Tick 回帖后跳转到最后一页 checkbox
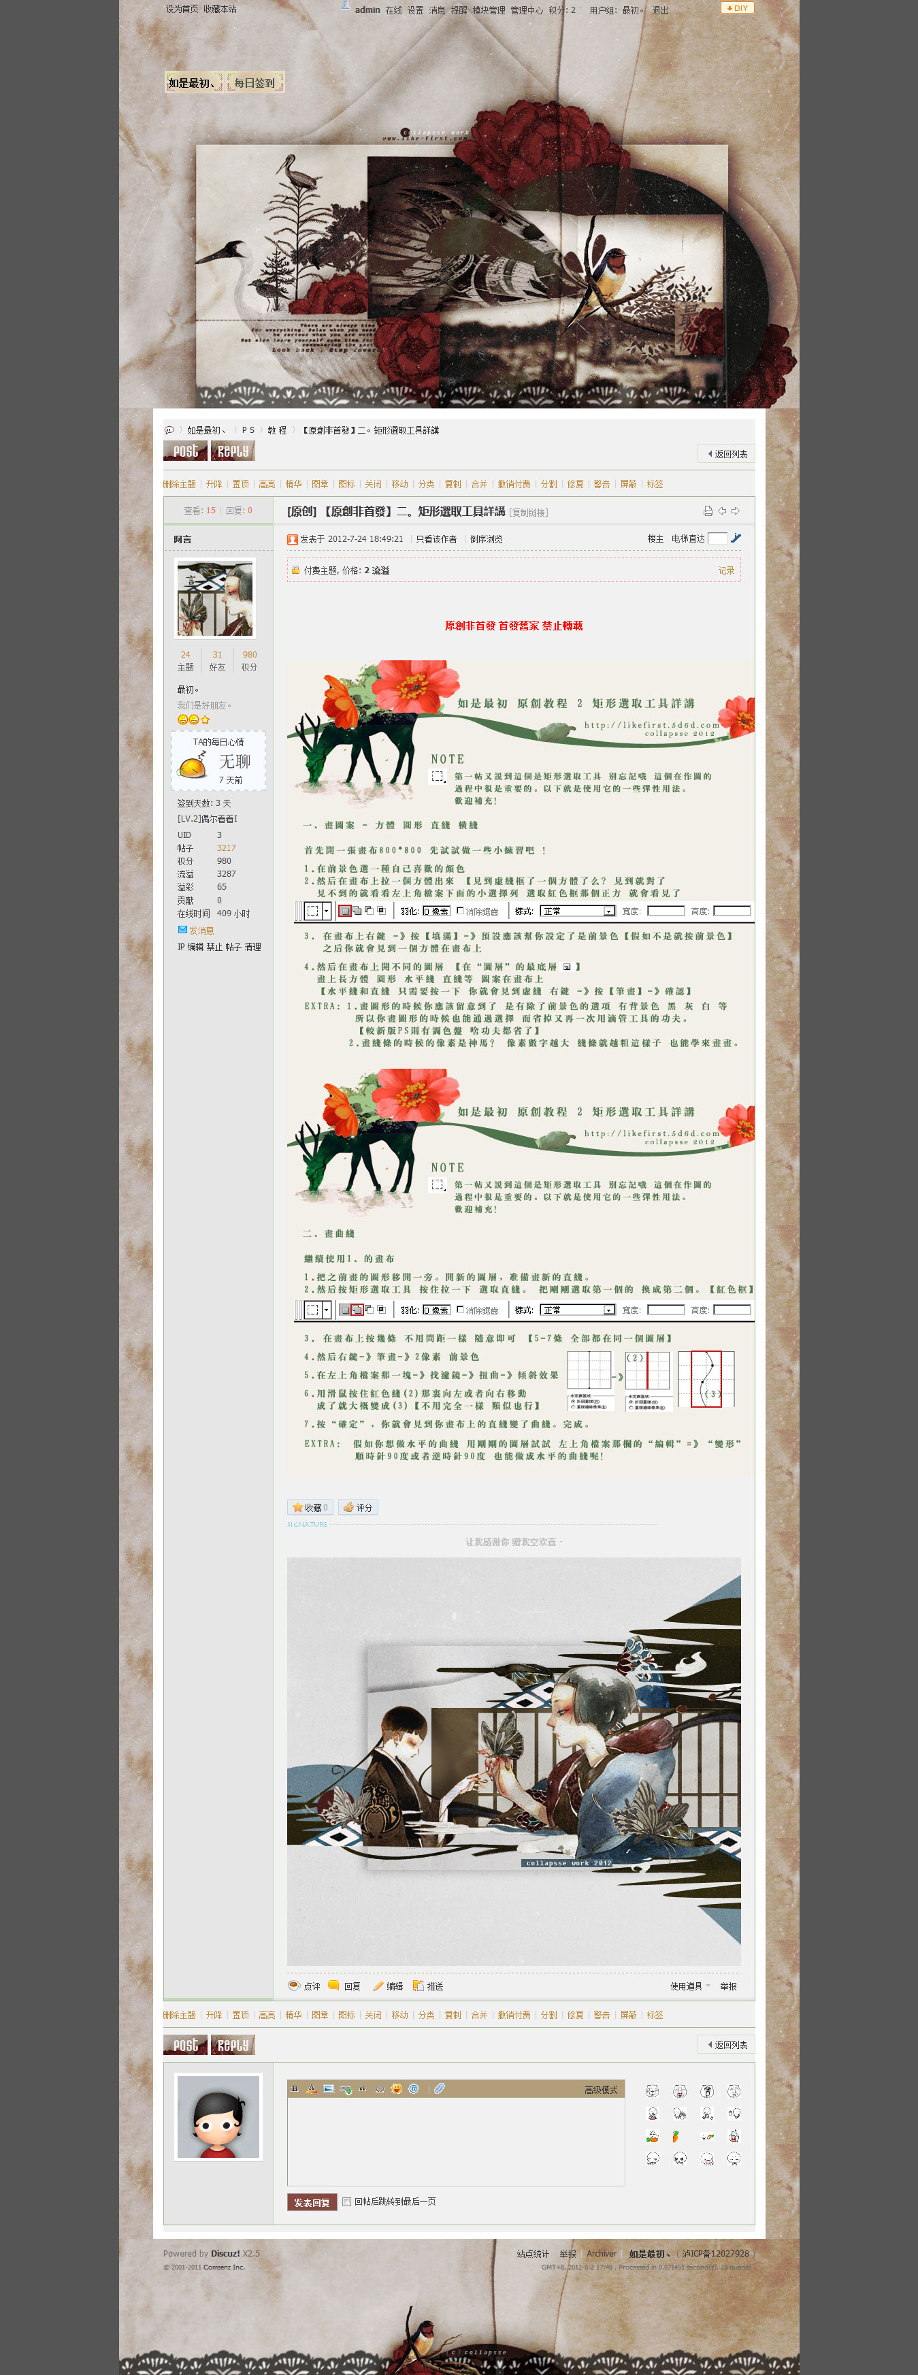 [x=346, y=2201]
